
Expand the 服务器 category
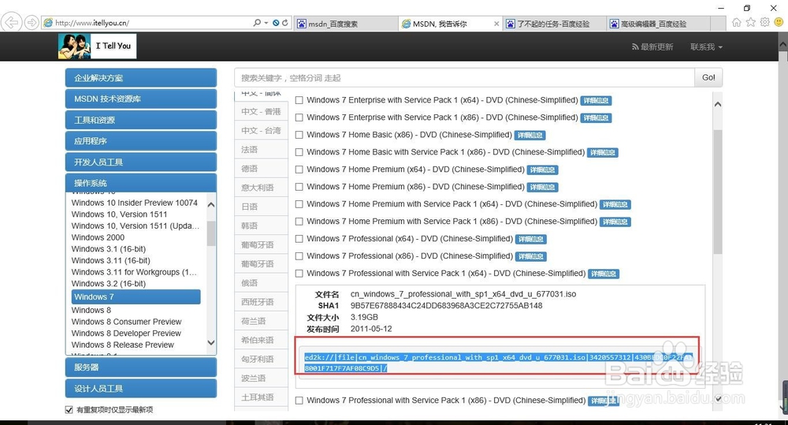pos(141,367)
